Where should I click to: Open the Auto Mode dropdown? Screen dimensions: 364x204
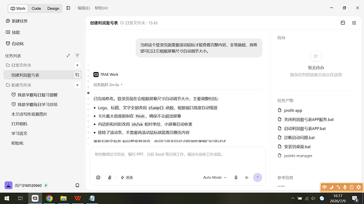click(x=215, y=177)
